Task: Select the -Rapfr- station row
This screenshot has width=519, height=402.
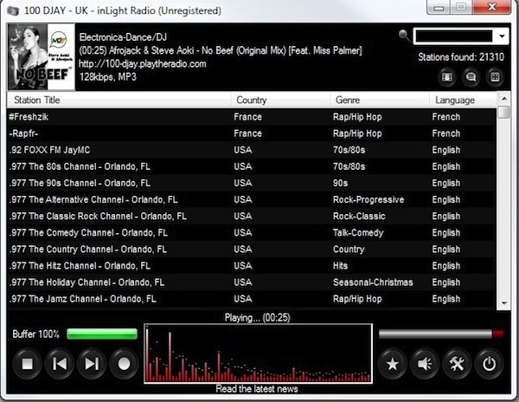Action: tap(252, 133)
